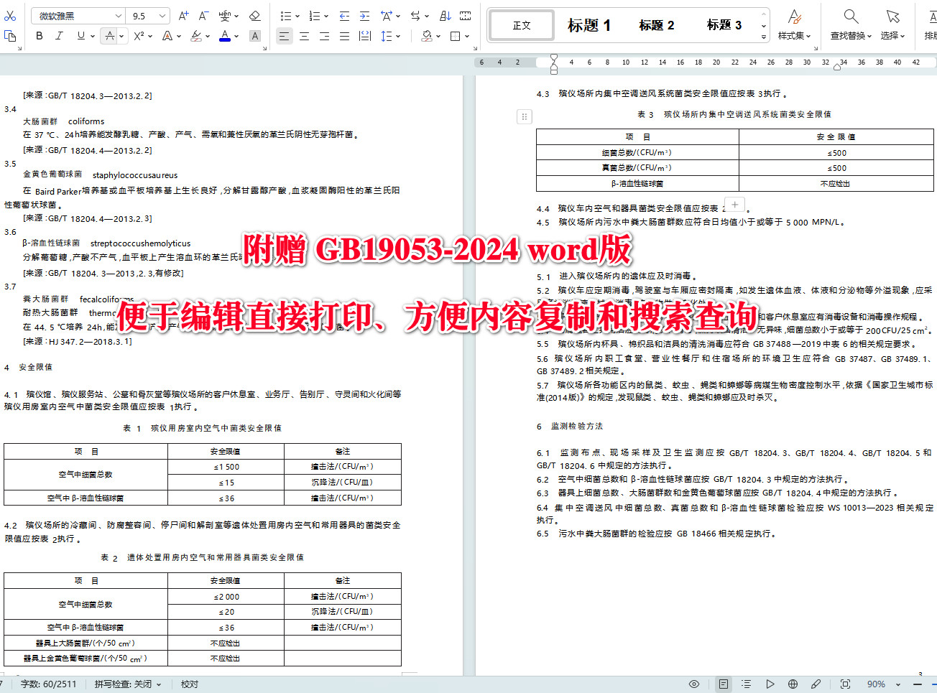Click the 校对 button in status bar

pos(189,684)
